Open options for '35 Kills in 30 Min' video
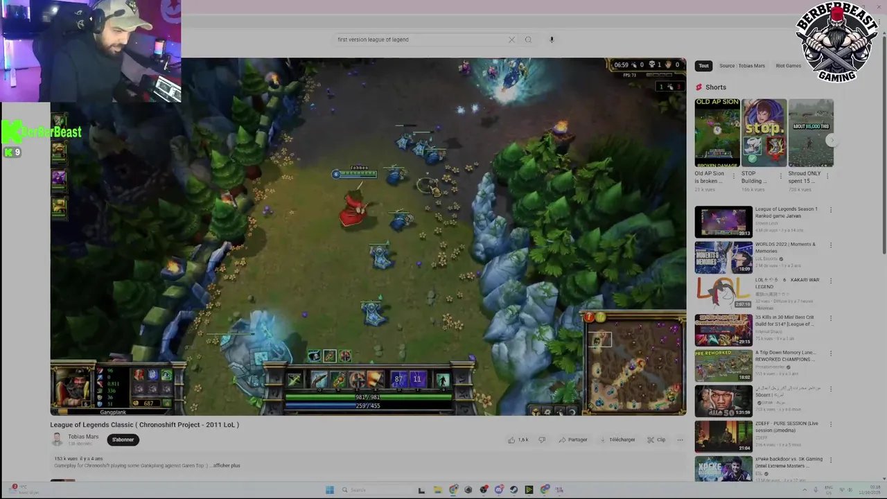887x499 pixels. coord(831,319)
